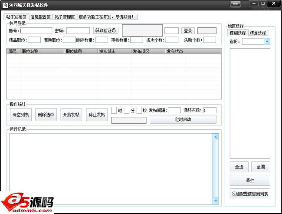
Task: Click the 职位名称 column header
Action: pos(42,51)
